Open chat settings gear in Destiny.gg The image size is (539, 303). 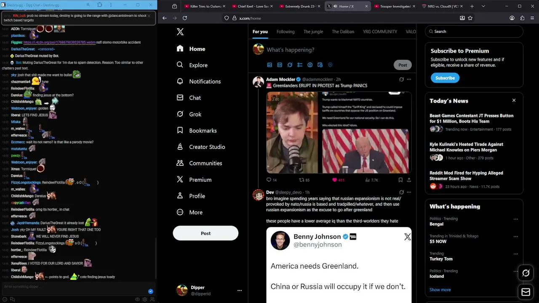click(145, 299)
